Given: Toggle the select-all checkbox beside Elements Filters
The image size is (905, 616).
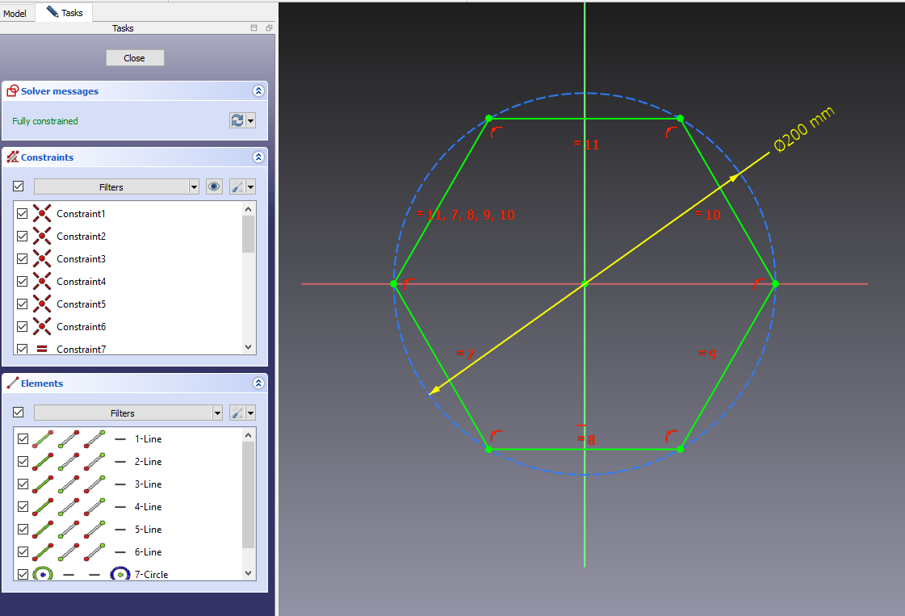Looking at the screenshot, I should coord(17,412).
